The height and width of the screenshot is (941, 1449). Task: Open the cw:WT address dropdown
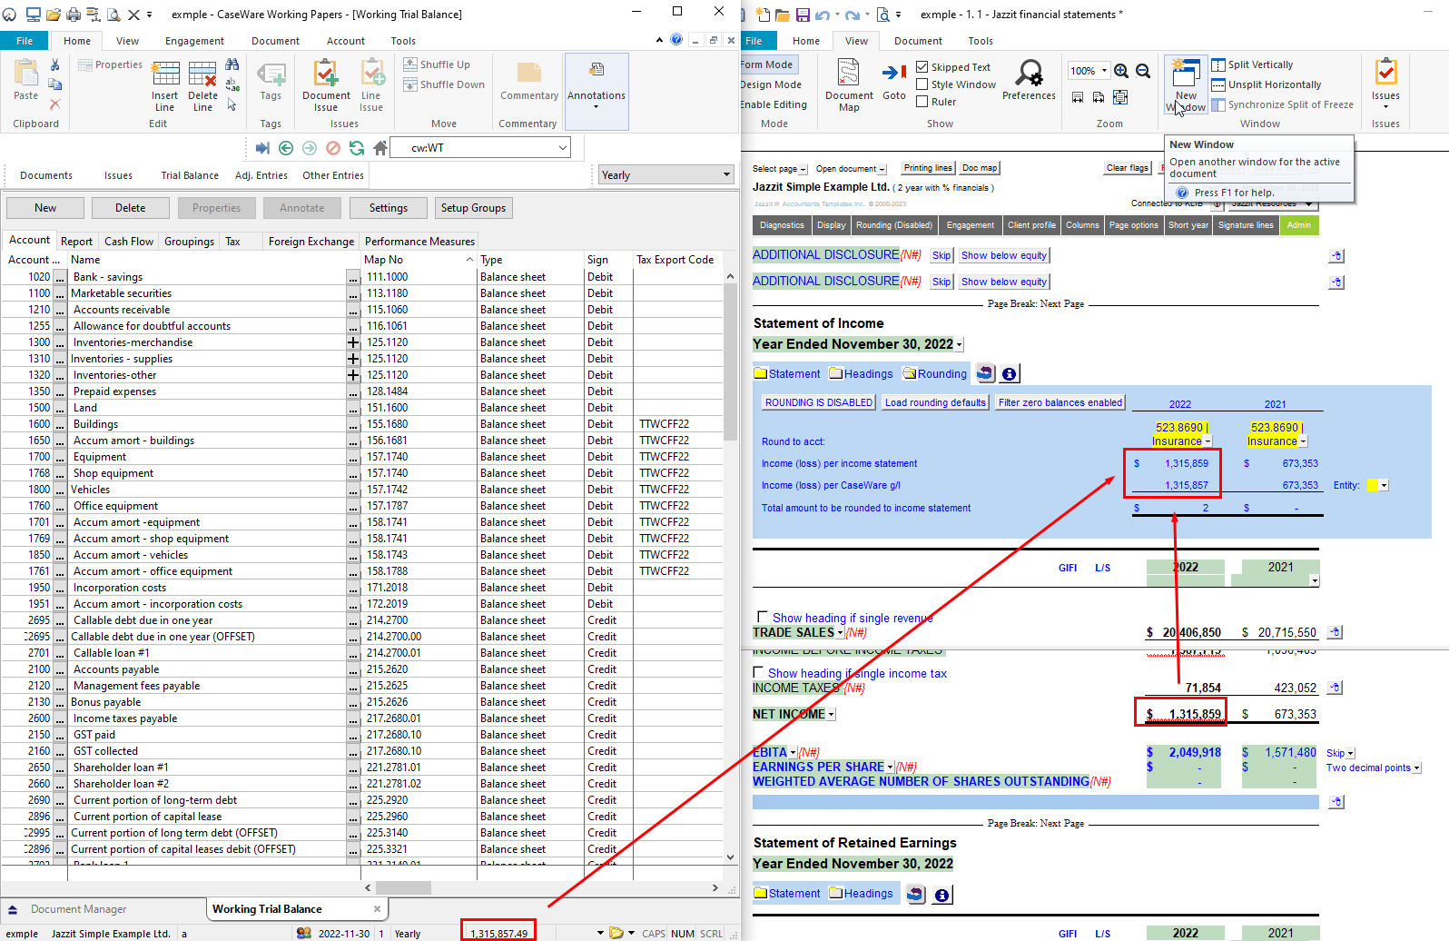coord(562,147)
